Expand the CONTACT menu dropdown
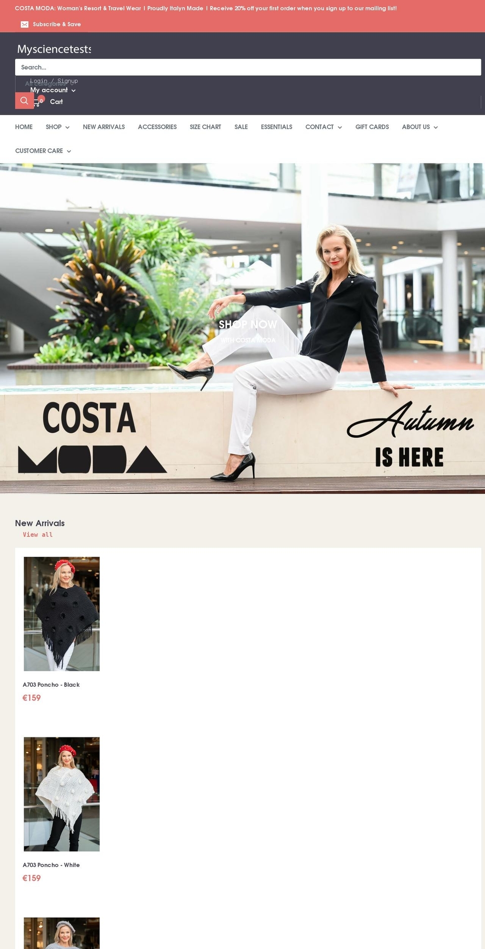This screenshot has height=949, width=485. click(323, 127)
